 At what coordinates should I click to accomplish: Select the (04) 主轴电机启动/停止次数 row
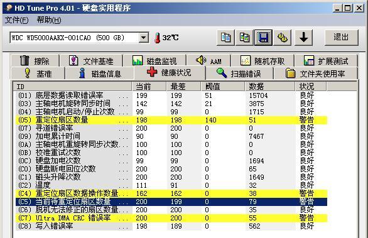pos(171,112)
